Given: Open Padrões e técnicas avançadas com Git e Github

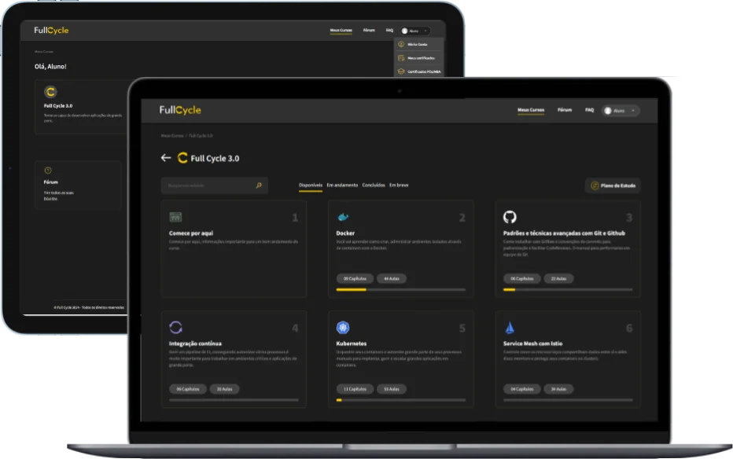Looking at the screenshot, I should (564, 233).
